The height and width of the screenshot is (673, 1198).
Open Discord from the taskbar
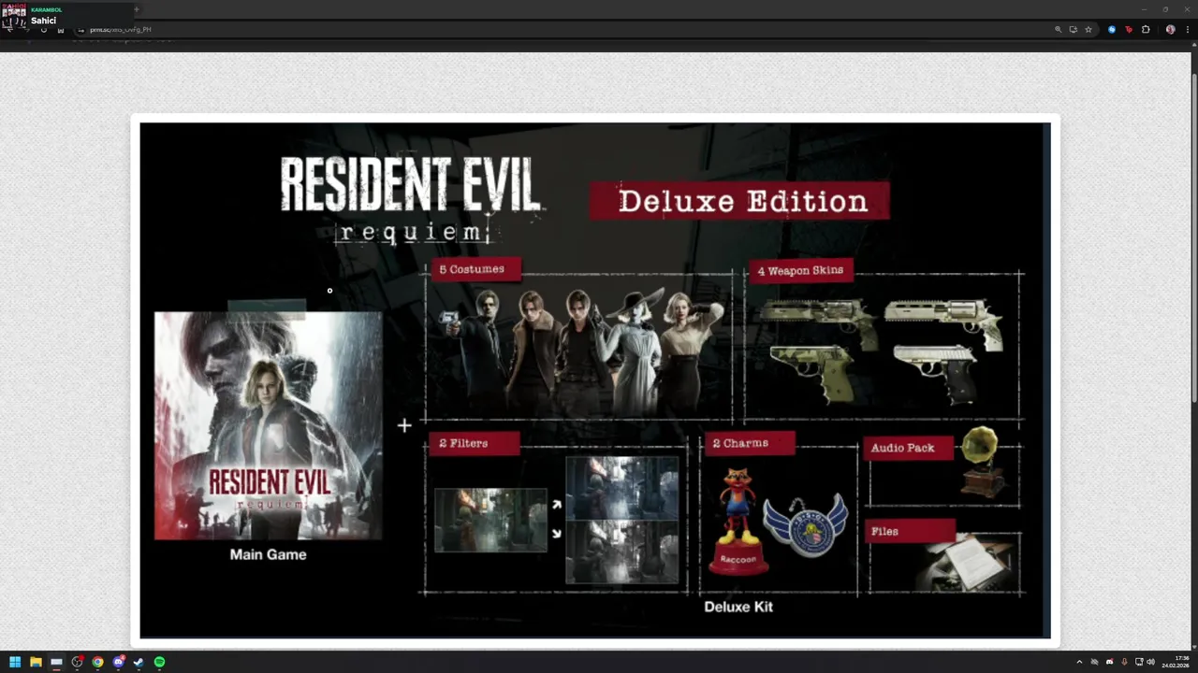(118, 662)
